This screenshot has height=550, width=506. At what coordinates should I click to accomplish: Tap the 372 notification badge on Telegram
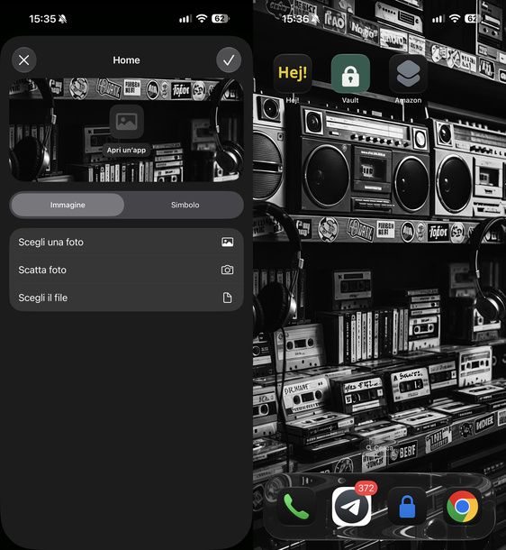tap(366, 488)
